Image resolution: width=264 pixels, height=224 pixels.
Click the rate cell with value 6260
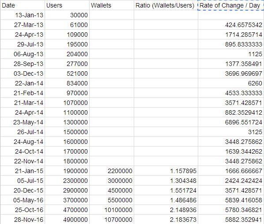tap(230, 83)
